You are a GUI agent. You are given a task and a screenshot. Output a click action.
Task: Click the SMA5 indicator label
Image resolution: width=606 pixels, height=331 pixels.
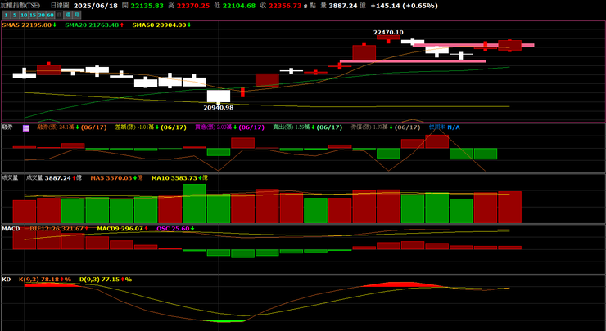[29, 25]
